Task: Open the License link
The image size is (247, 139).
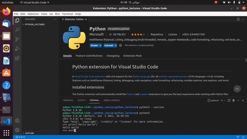Action: [173, 34]
